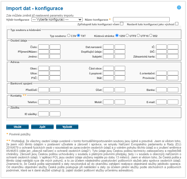Click the Zpět button

point(42,127)
